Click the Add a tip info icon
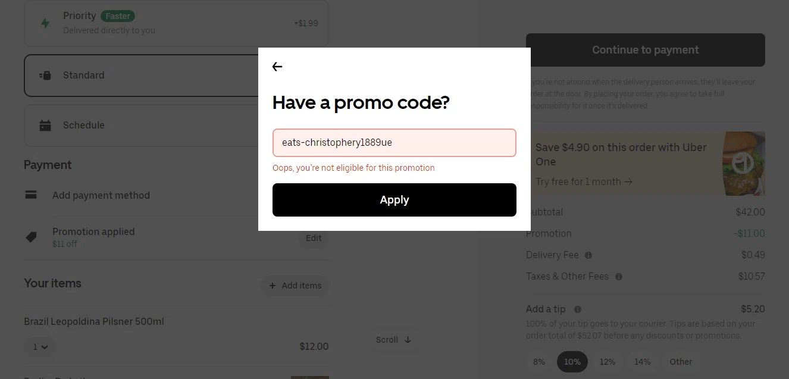The height and width of the screenshot is (379, 789). 578,309
